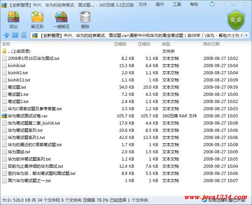Click the archive path address field
The image size is (252, 205).
tap(137, 35)
